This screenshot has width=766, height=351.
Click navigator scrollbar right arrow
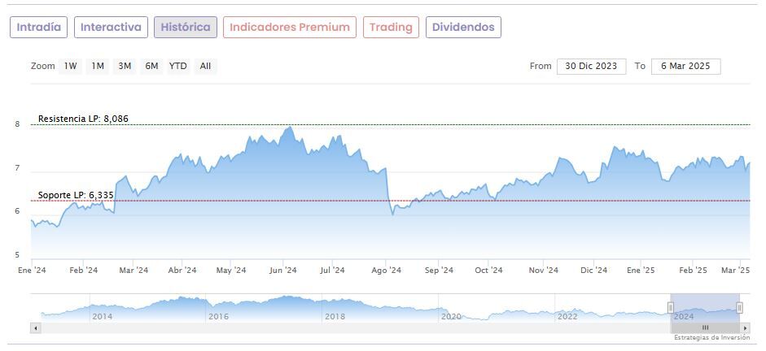coord(746,327)
